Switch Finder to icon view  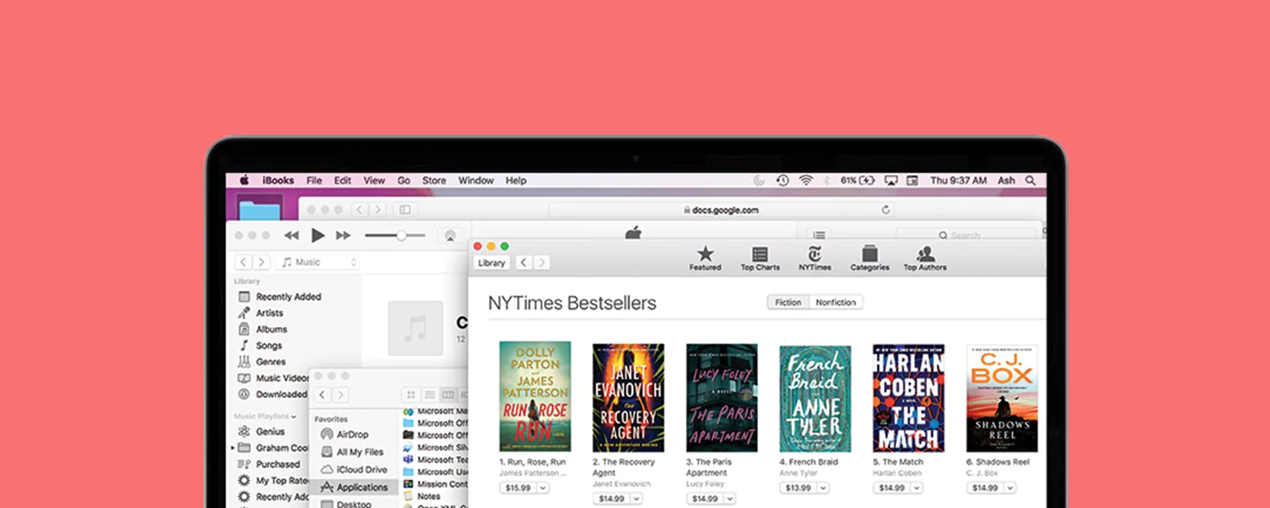point(411,395)
